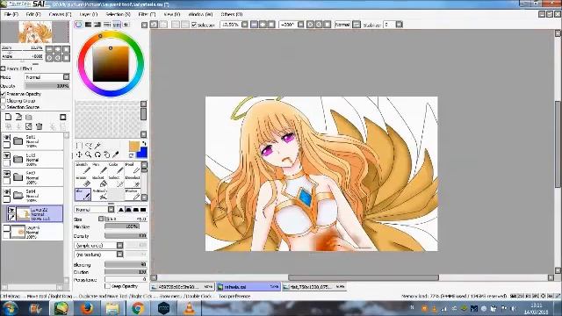Delete the selected layer with trash icon

(x=39, y=126)
